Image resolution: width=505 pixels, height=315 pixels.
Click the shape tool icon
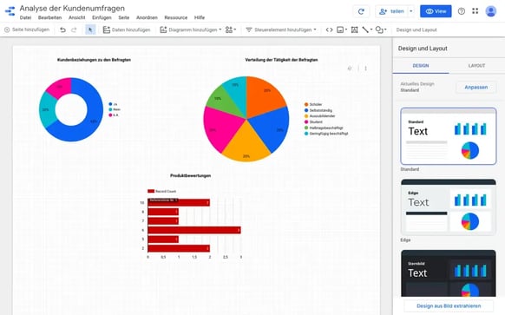pos(379,30)
